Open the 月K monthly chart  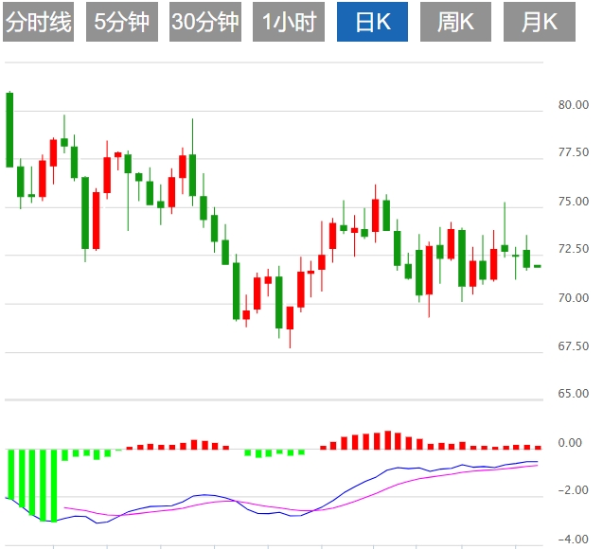pos(539,23)
